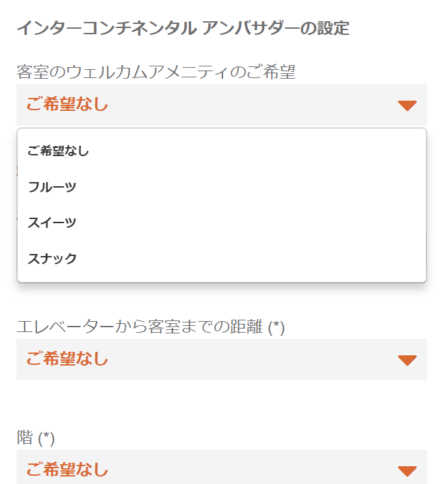Viewport: 447px width, 484px height.
Task: Click the floor field's ご希望なし value
Action: click(67, 470)
